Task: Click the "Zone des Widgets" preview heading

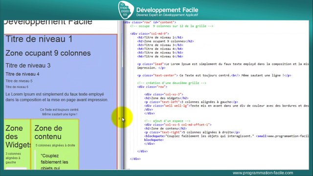Action: point(18,136)
